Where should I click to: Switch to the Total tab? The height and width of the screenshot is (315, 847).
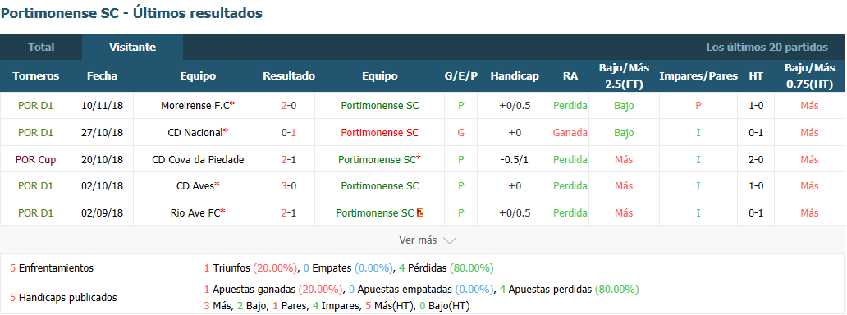[x=41, y=47]
